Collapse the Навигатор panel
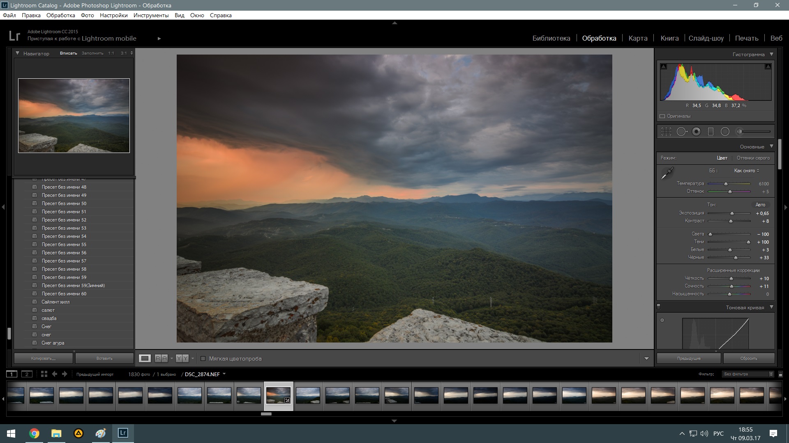 (x=18, y=53)
